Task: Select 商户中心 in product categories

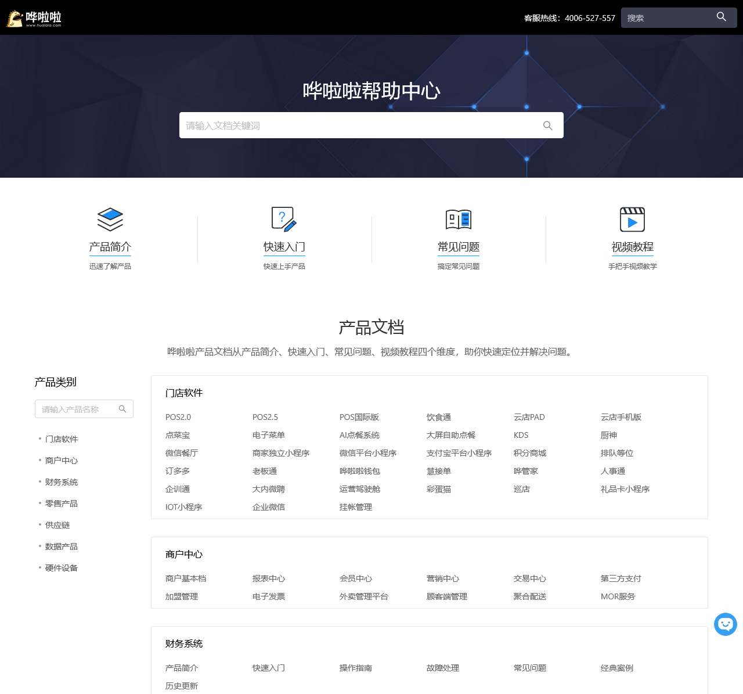Action: [x=62, y=461]
